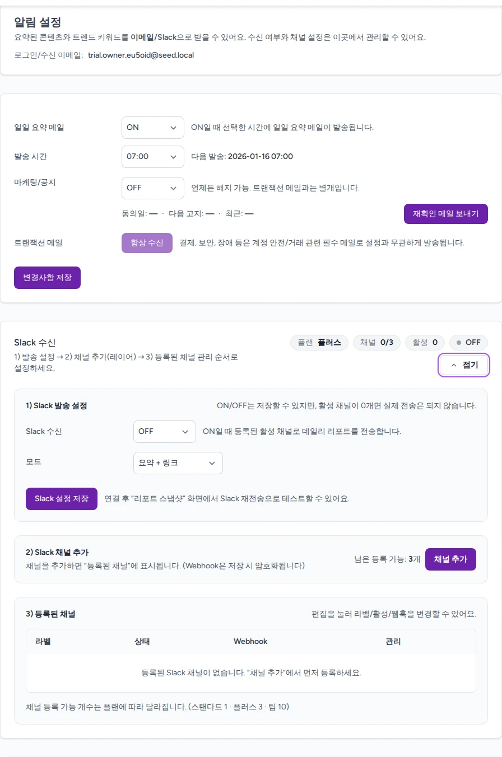The width and height of the screenshot is (502, 757).
Task: Click the status dot icon in the OFF badge
Action: click(x=458, y=342)
